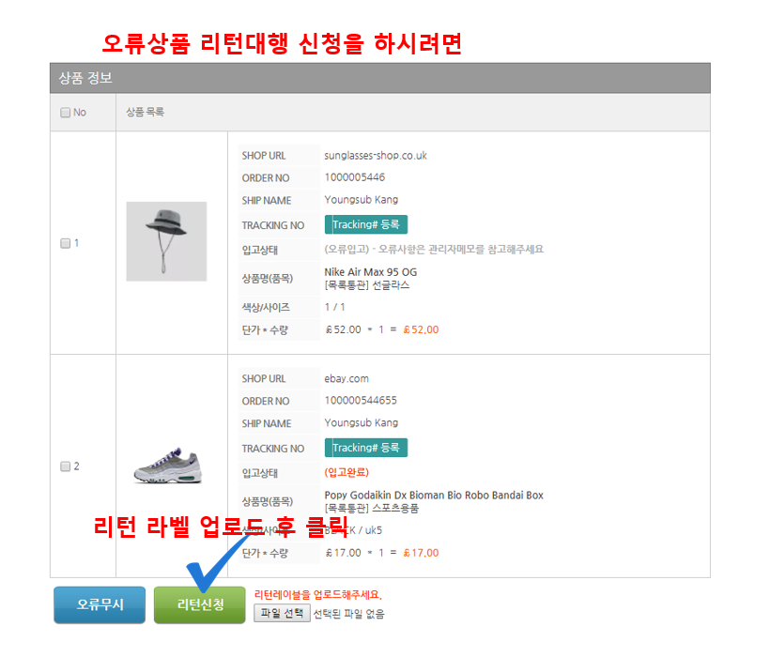
Task: Click the blue 오류무시 button
Action: coord(100,605)
